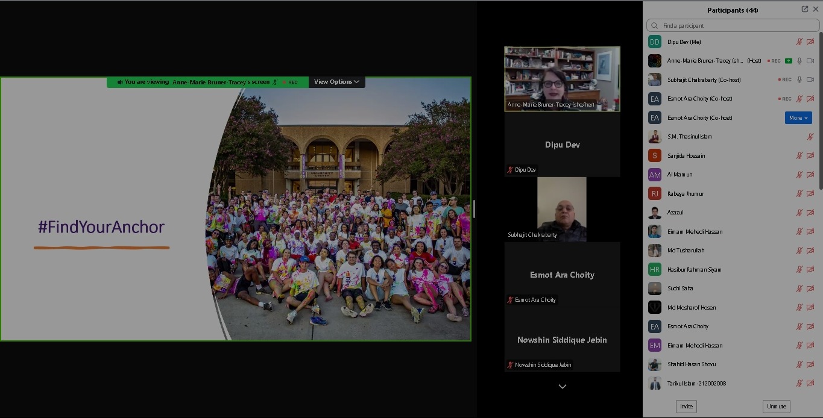The image size is (823, 418).
Task: Open the View Options dropdown
Action: tap(336, 82)
